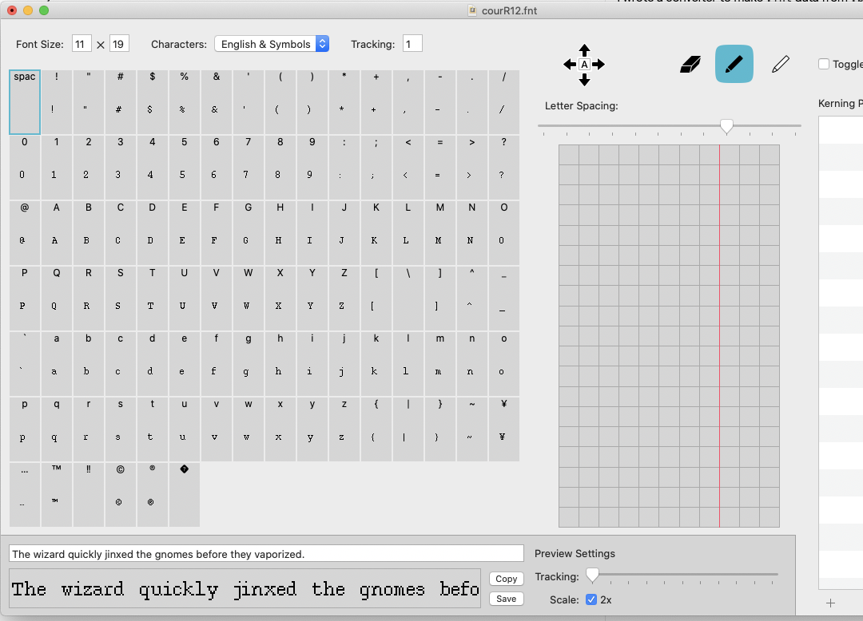Click the up arrow of glyph mover
The width and height of the screenshot is (863, 621).
coord(584,50)
